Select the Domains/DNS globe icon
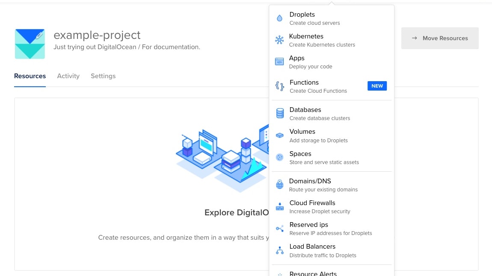The image size is (492, 276). coord(280,184)
